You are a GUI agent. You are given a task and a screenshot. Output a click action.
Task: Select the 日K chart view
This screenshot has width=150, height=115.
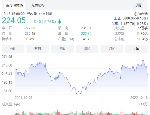pyautogui.click(x=63, y=49)
